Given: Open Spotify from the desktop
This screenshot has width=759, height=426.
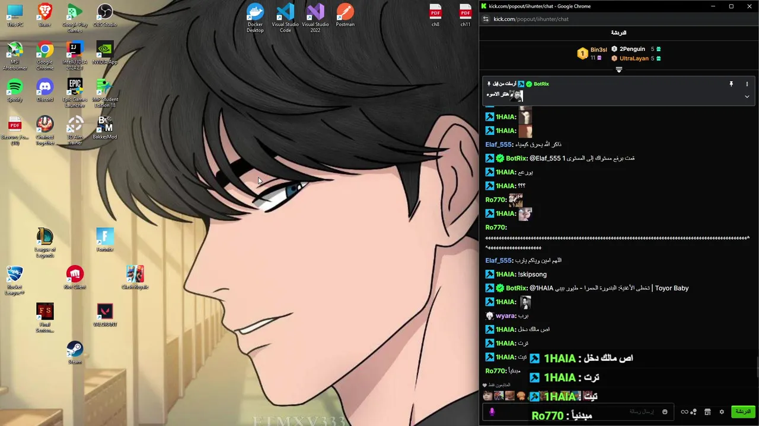Looking at the screenshot, I should [15, 91].
